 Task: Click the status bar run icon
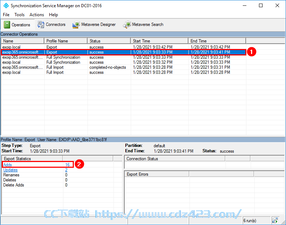click(x=275, y=220)
